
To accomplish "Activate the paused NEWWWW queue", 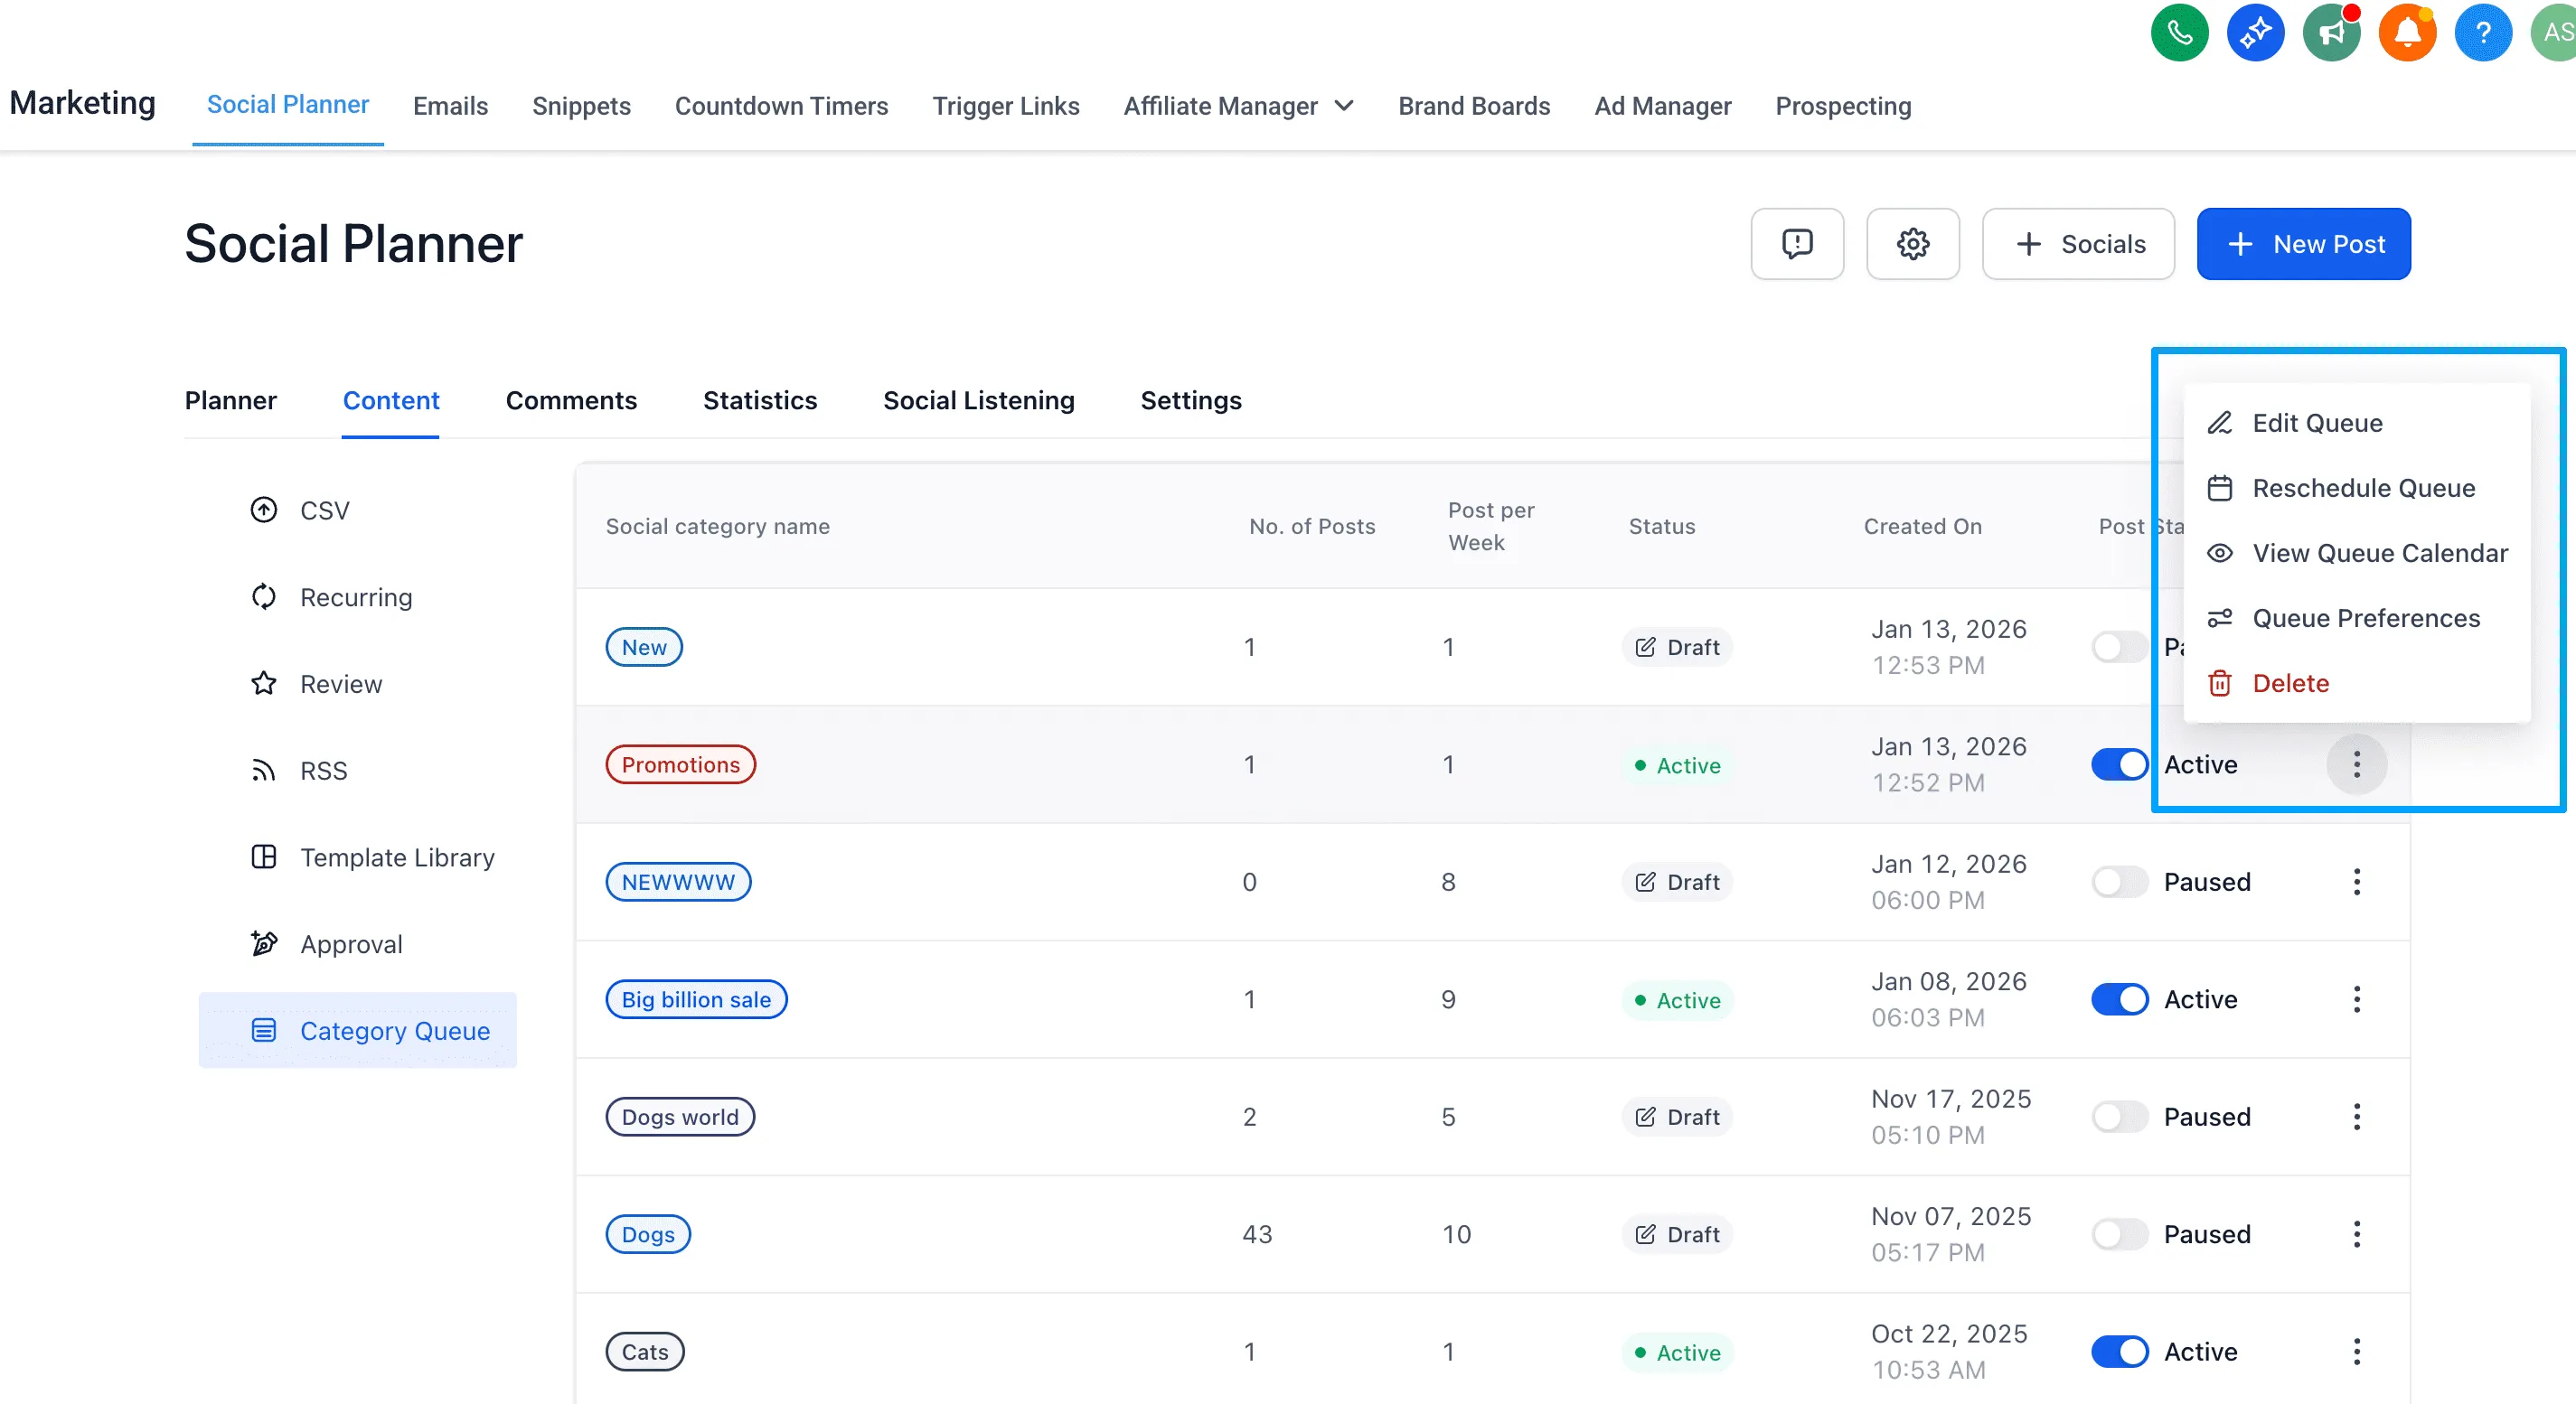I will coord(2118,882).
